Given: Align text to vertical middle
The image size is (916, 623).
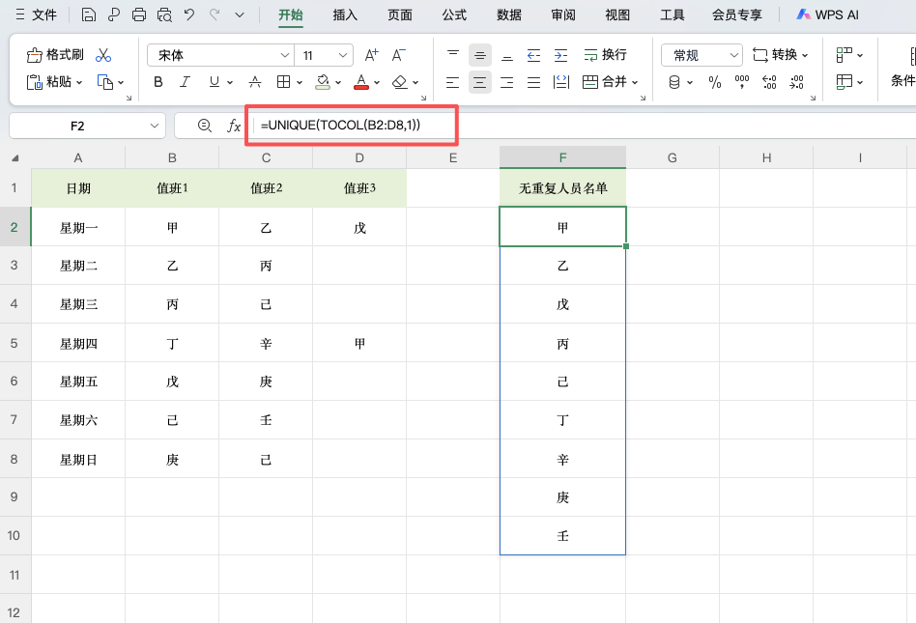Looking at the screenshot, I should (479, 55).
